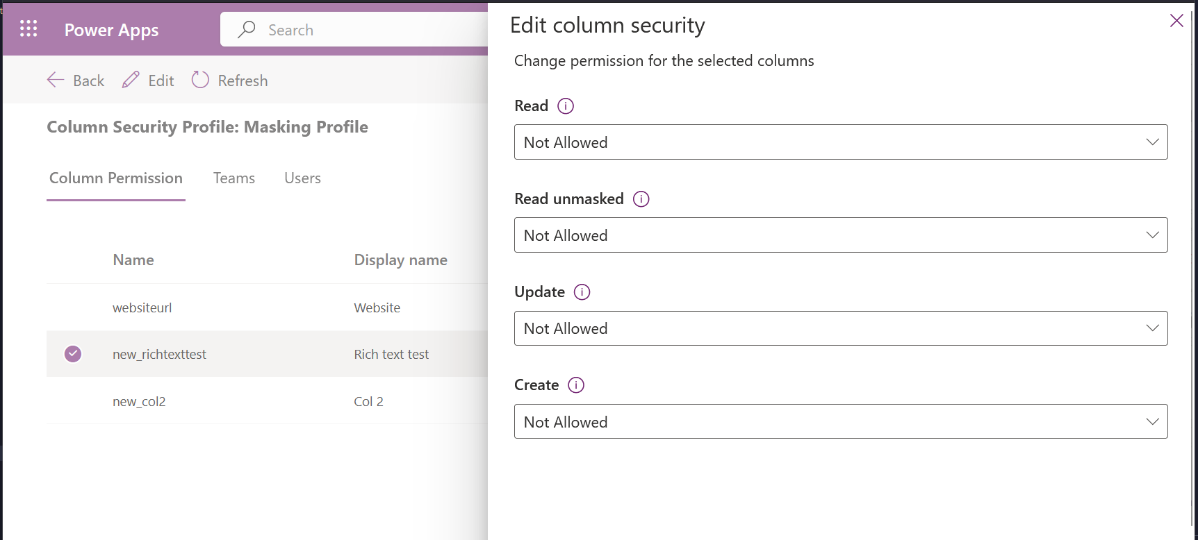1198x540 pixels.
Task: Click the info icon next to Read
Action: coord(566,106)
